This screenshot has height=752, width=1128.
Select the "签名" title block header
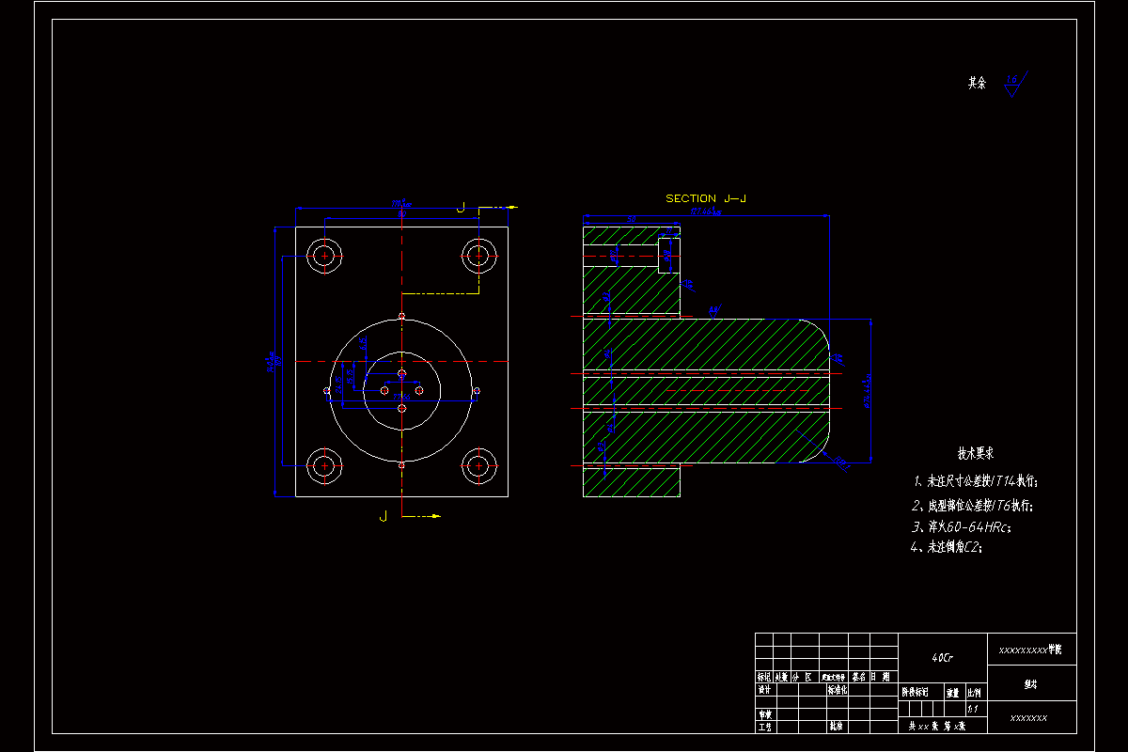coord(859,677)
